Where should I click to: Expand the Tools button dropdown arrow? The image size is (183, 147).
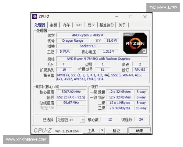point(102,130)
